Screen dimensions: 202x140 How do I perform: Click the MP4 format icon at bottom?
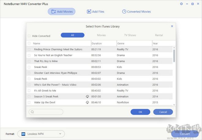[x=23, y=134]
